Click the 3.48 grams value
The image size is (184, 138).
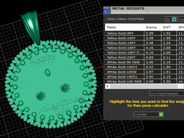point(149,43)
